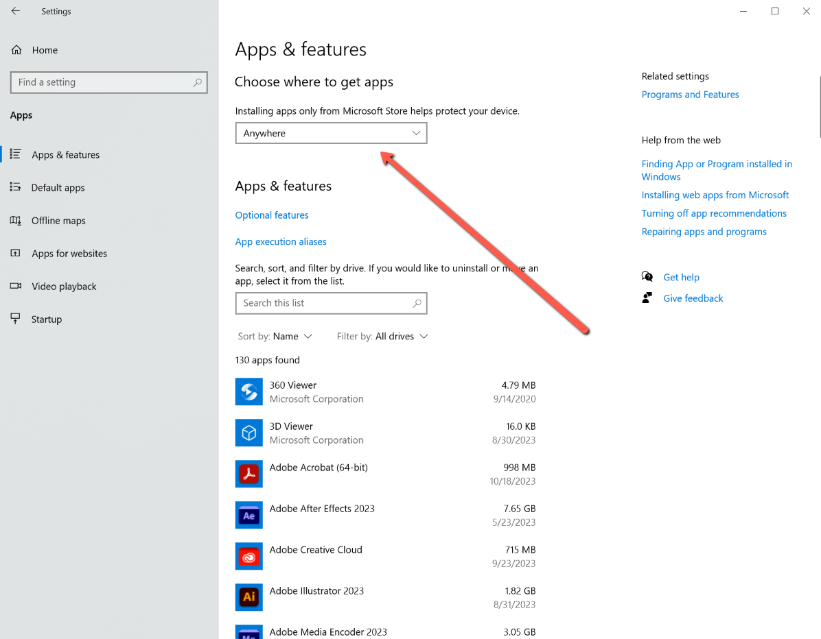Click the 360 Viewer app icon
Image resolution: width=821 pixels, height=639 pixels.
(x=248, y=391)
